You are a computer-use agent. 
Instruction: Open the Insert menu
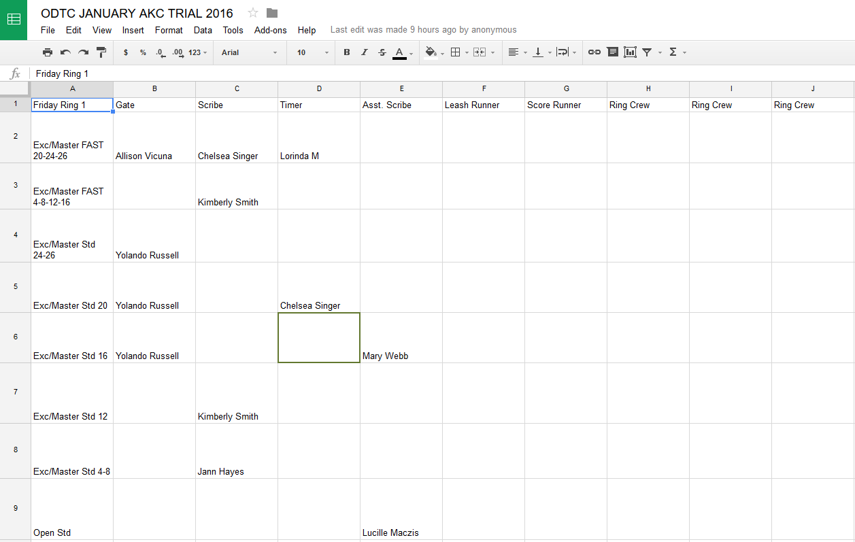[x=133, y=30]
